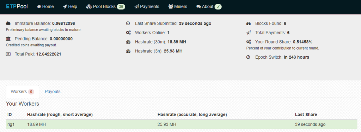Click the 25.93 MH value for Hashrate (3h)
This screenshot has height=132, width=361.
coord(173,51)
